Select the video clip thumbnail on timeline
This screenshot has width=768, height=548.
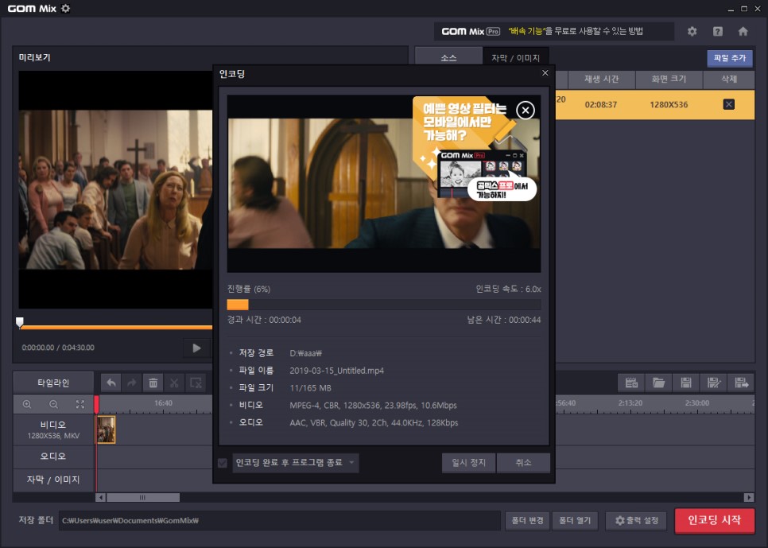click(106, 429)
